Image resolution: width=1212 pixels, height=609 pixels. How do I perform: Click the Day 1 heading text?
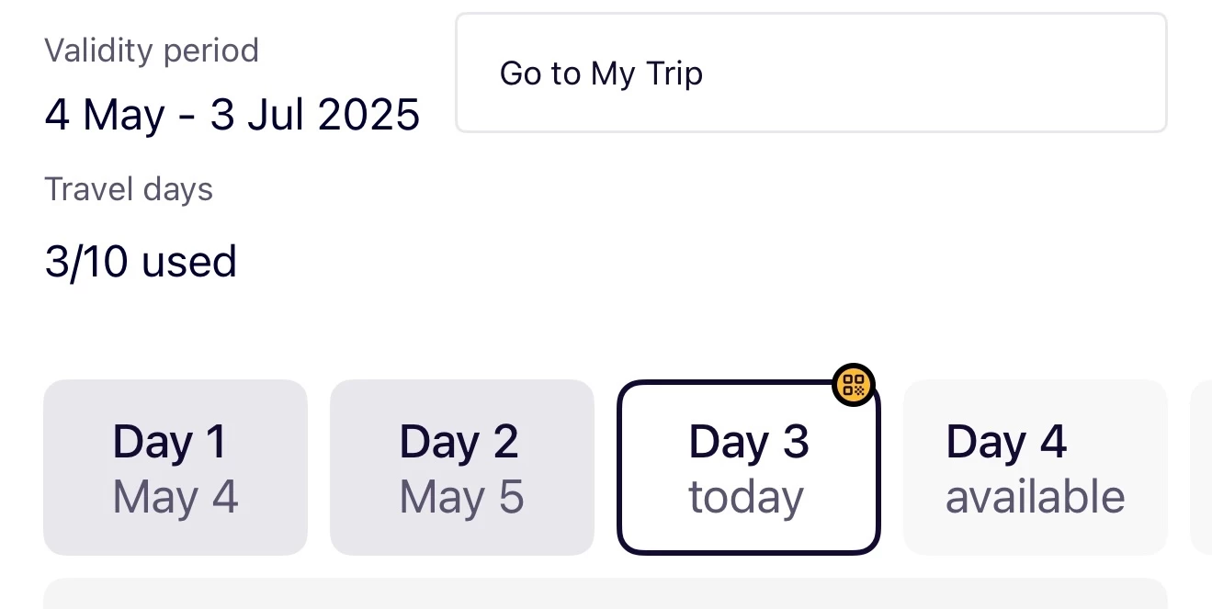coord(169,442)
